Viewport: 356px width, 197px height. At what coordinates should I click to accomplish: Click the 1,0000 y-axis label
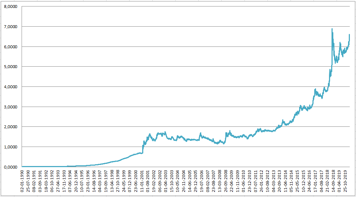[10, 147]
